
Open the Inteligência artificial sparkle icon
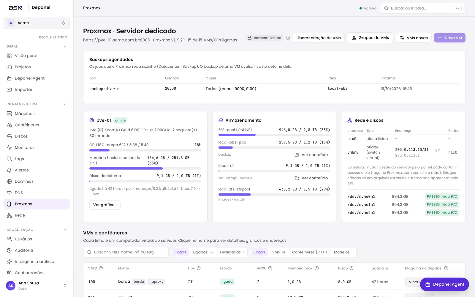[x=9, y=262]
